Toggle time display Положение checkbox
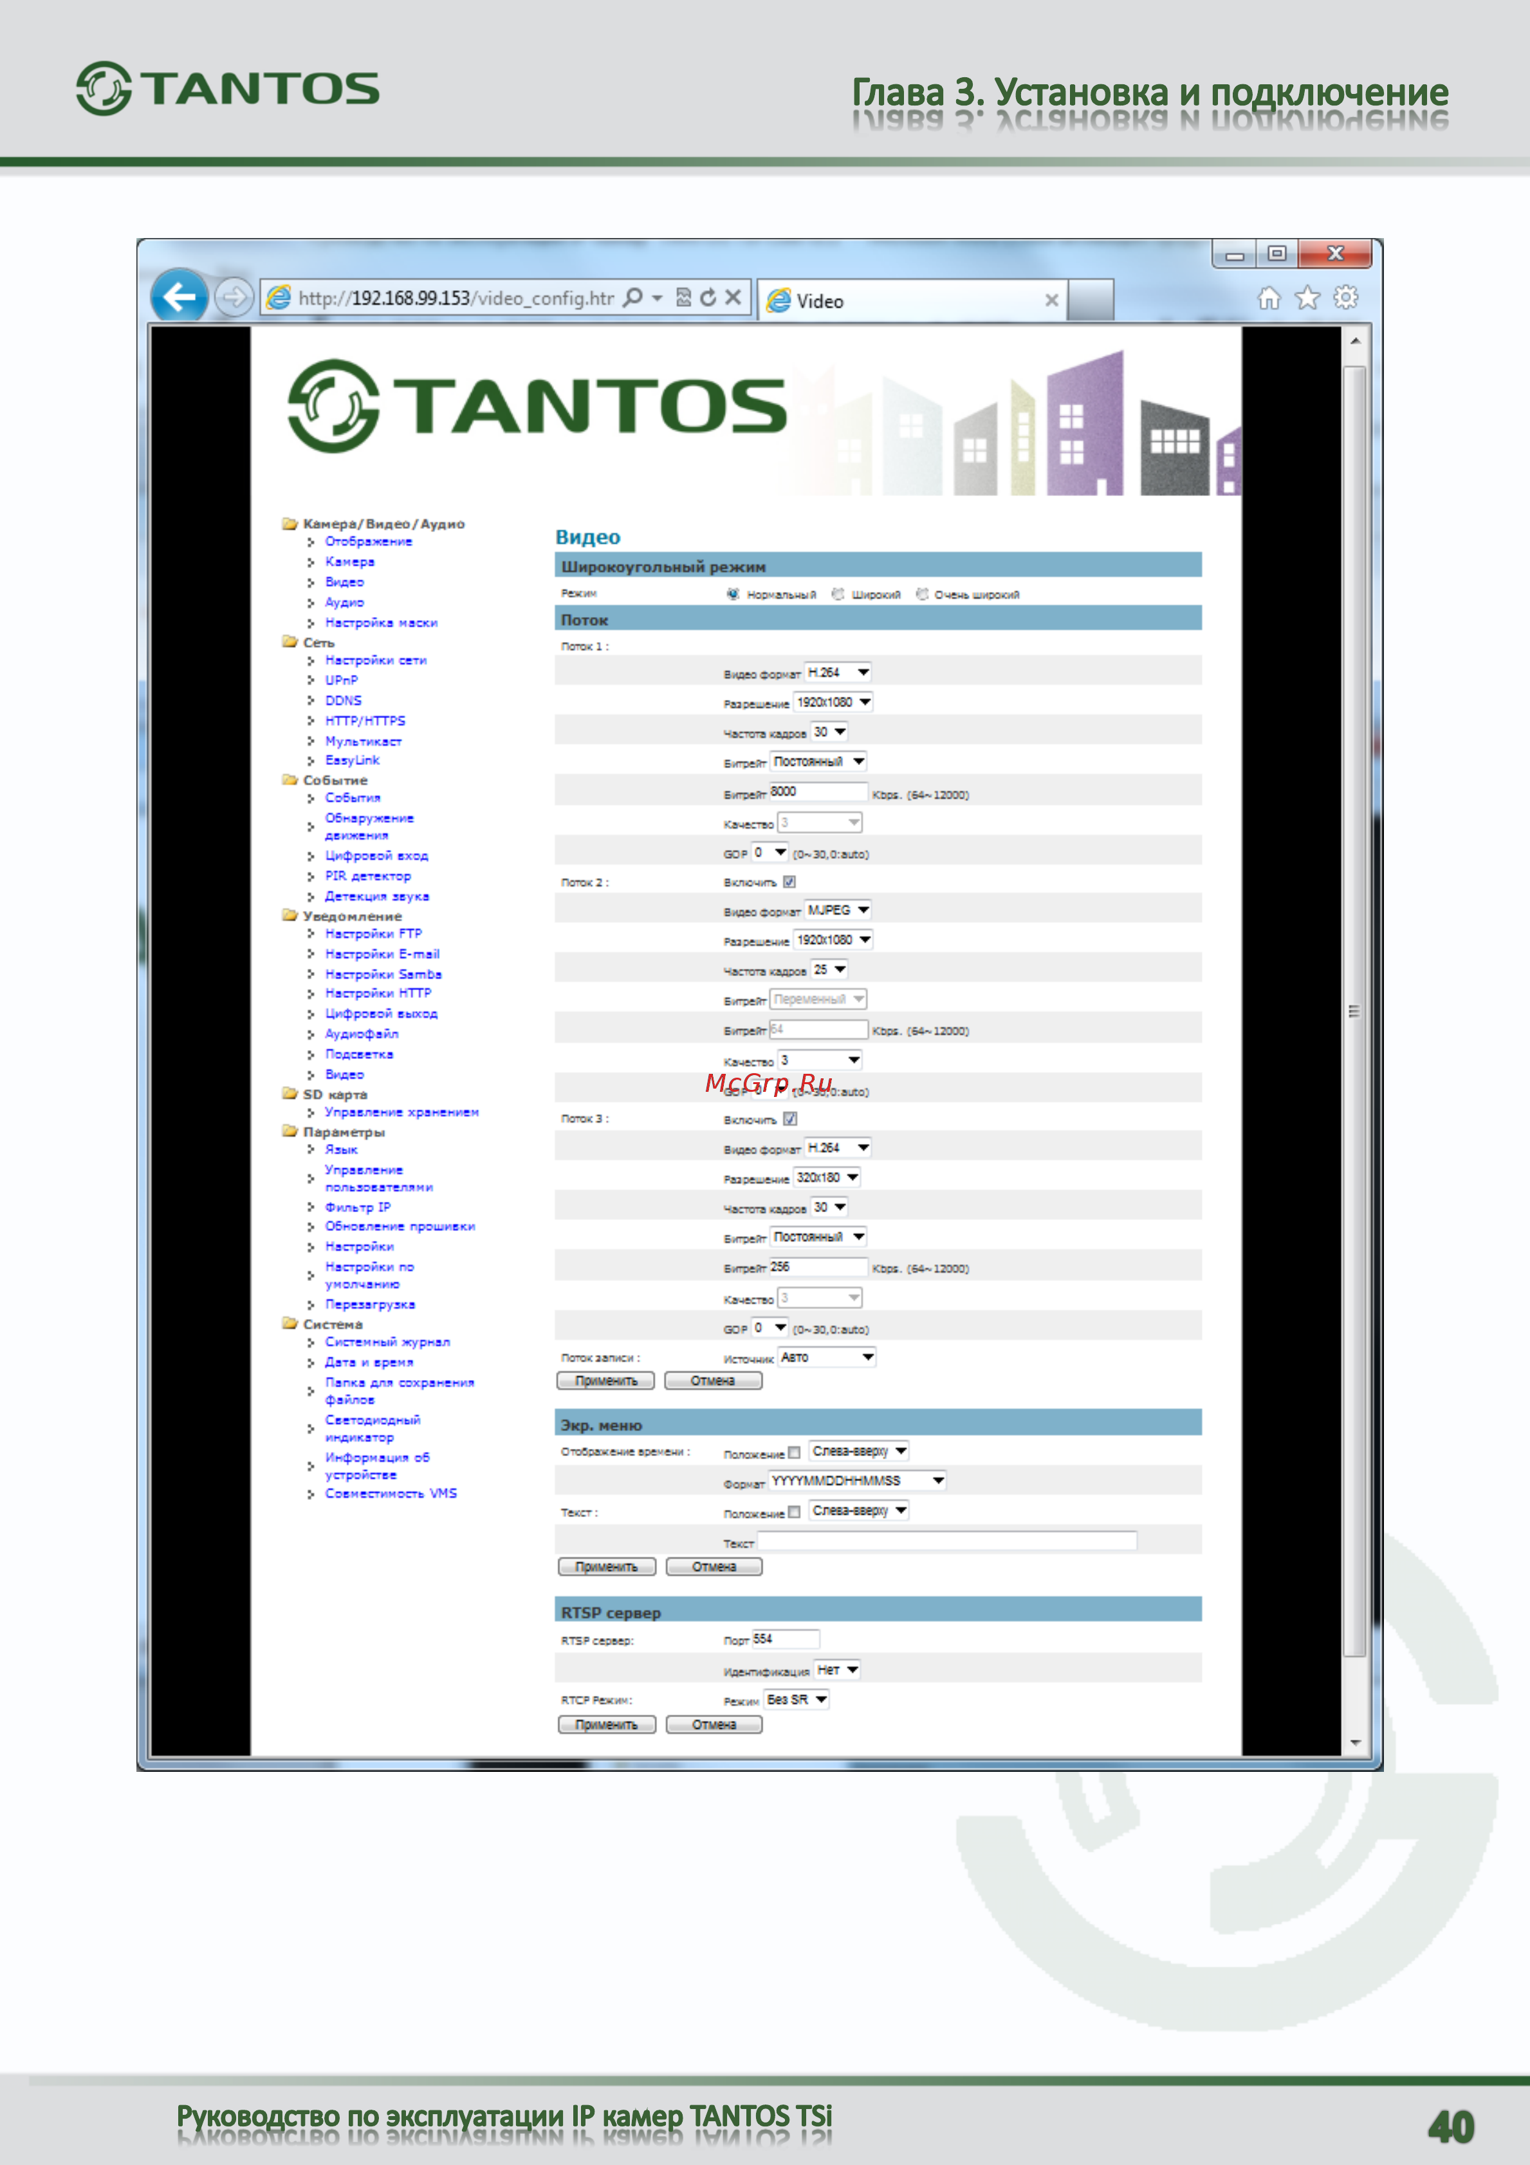Screen dimensions: 1530x2165 [794, 1452]
